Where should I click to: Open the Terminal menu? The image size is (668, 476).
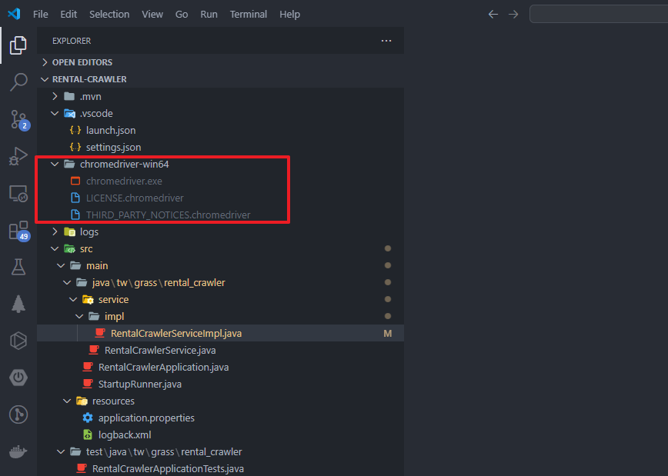click(x=249, y=14)
